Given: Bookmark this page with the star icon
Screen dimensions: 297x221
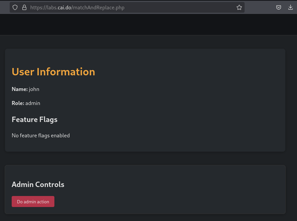Looking at the screenshot, I should 239,7.
